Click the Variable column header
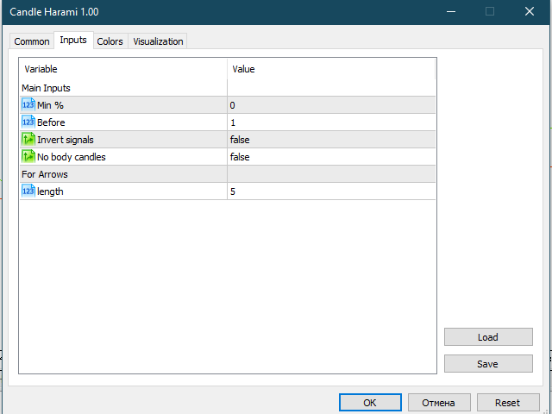Image resolution: width=552 pixels, height=414 pixels. tap(123, 69)
